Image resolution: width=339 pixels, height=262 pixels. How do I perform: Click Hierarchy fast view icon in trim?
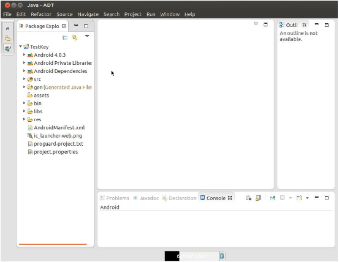[8, 39]
